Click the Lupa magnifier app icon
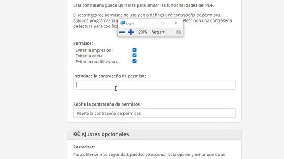 (x=122, y=23)
